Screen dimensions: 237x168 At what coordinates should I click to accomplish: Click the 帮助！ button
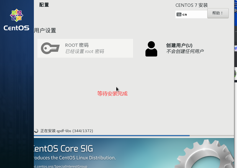coord(218,13)
